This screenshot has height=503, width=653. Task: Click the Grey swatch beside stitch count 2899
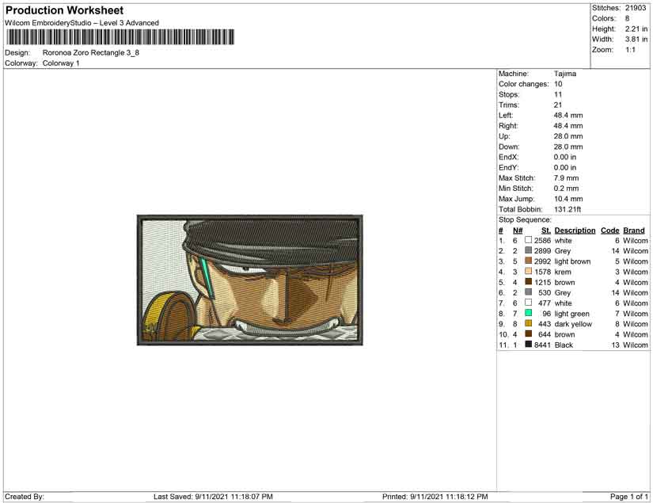point(528,250)
